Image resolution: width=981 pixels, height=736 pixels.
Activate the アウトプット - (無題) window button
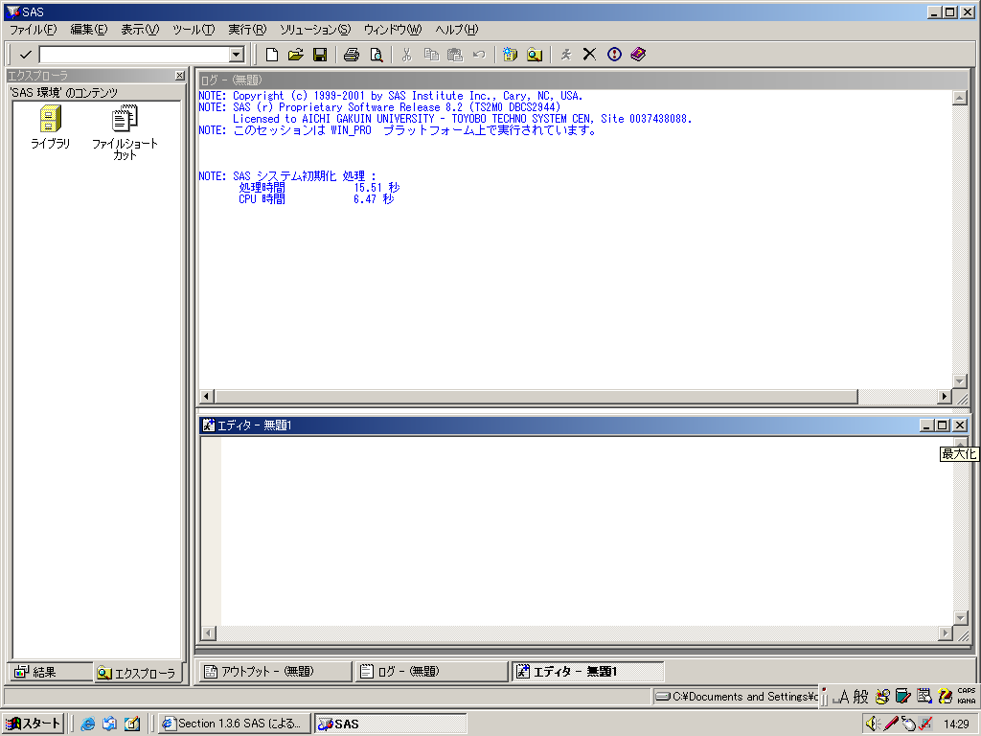pyautogui.click(x=275, y=672)
